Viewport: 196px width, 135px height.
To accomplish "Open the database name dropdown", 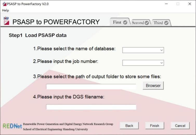I will point(143,50).
